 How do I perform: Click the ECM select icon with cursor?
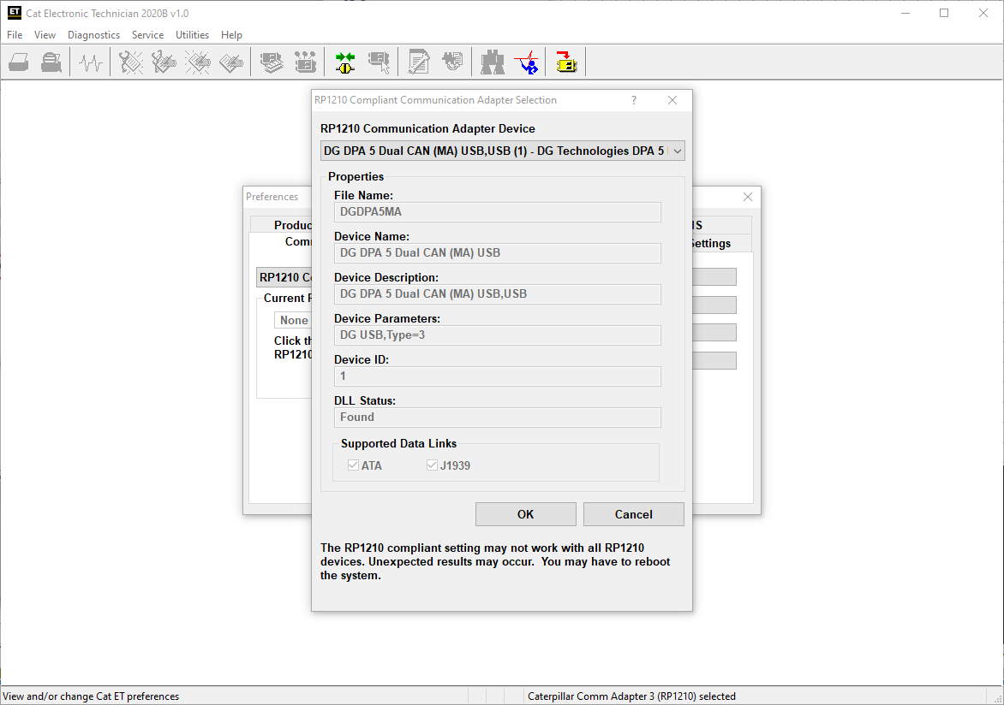pos(379,62)
